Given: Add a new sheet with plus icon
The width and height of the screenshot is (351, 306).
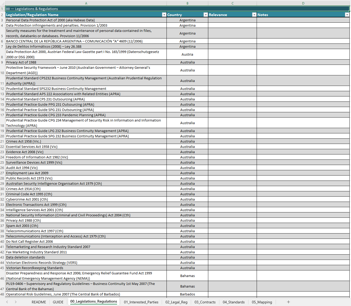Looking at the screenshot, I should click(288, 302).
